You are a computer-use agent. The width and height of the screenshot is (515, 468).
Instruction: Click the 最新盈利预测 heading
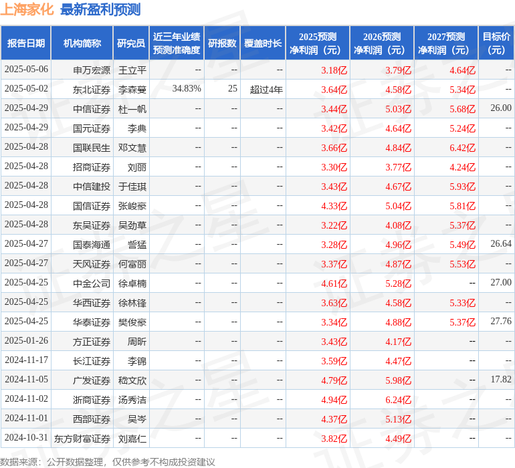point(100,9)
